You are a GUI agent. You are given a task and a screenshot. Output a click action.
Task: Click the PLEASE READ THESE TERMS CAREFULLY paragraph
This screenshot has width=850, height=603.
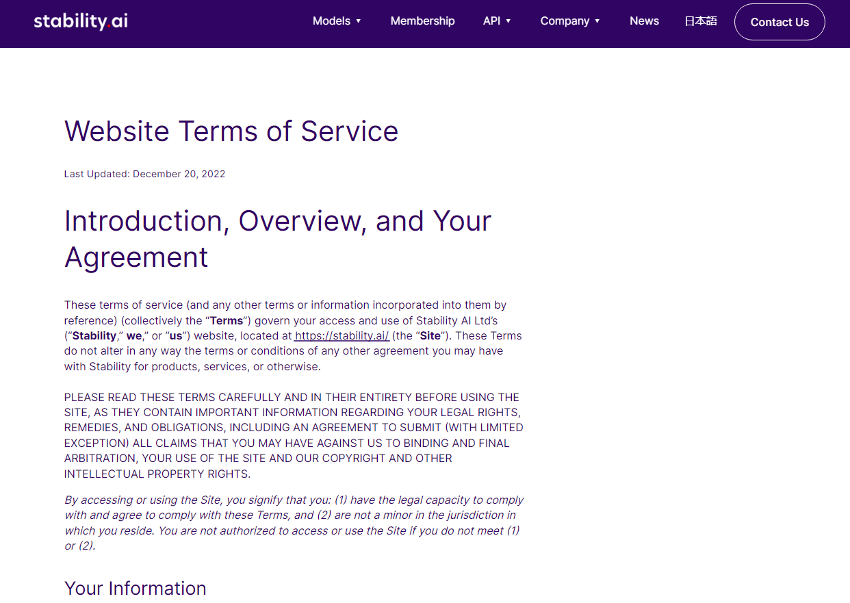(x=294, y=435)
